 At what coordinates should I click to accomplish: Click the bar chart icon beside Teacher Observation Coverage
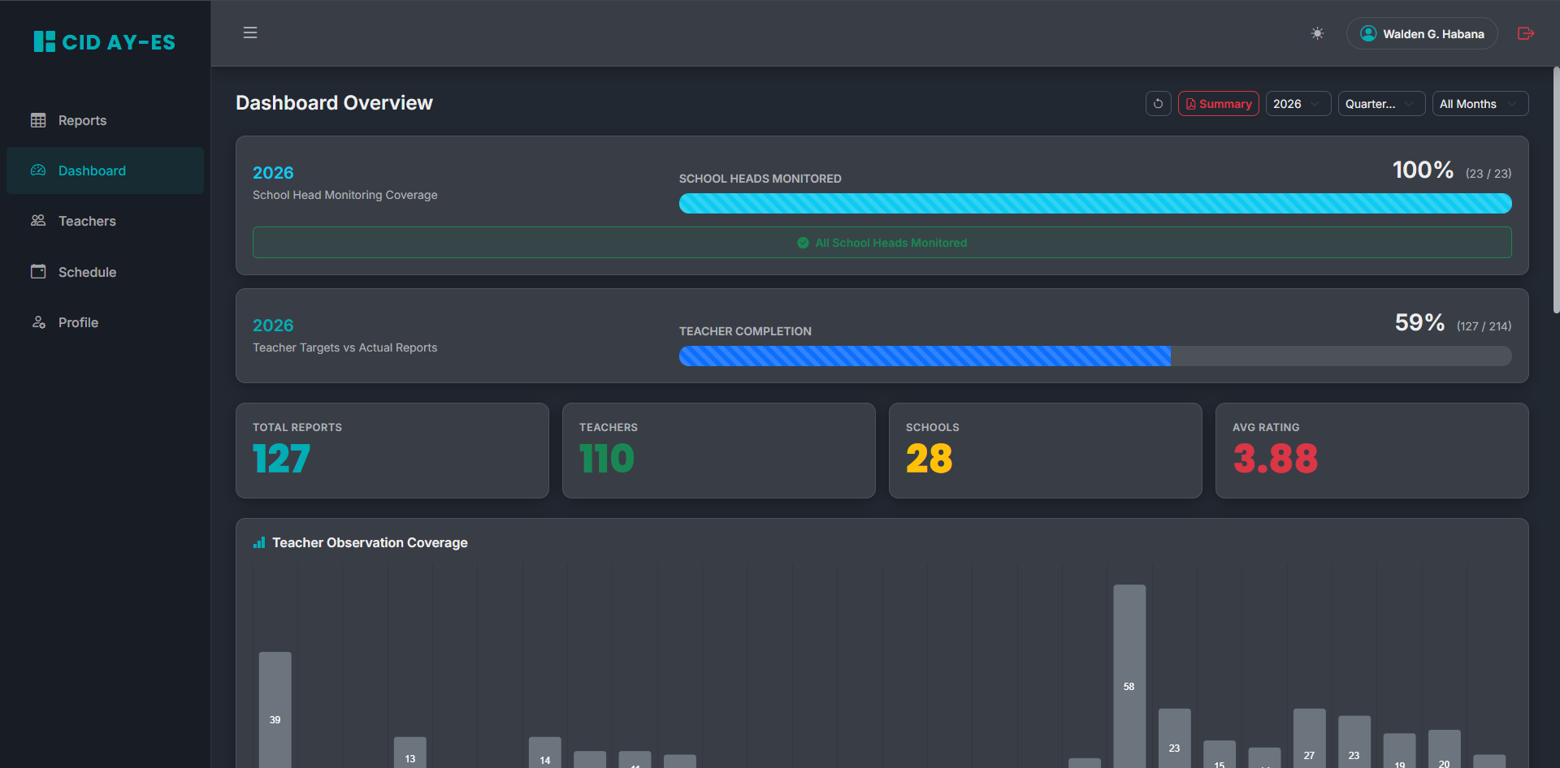click(x=259, y=542)
